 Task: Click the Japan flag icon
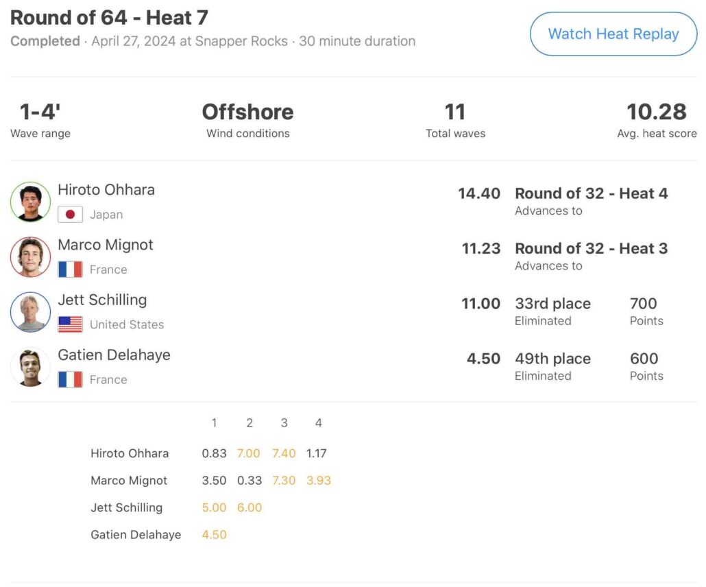(70, 215)
